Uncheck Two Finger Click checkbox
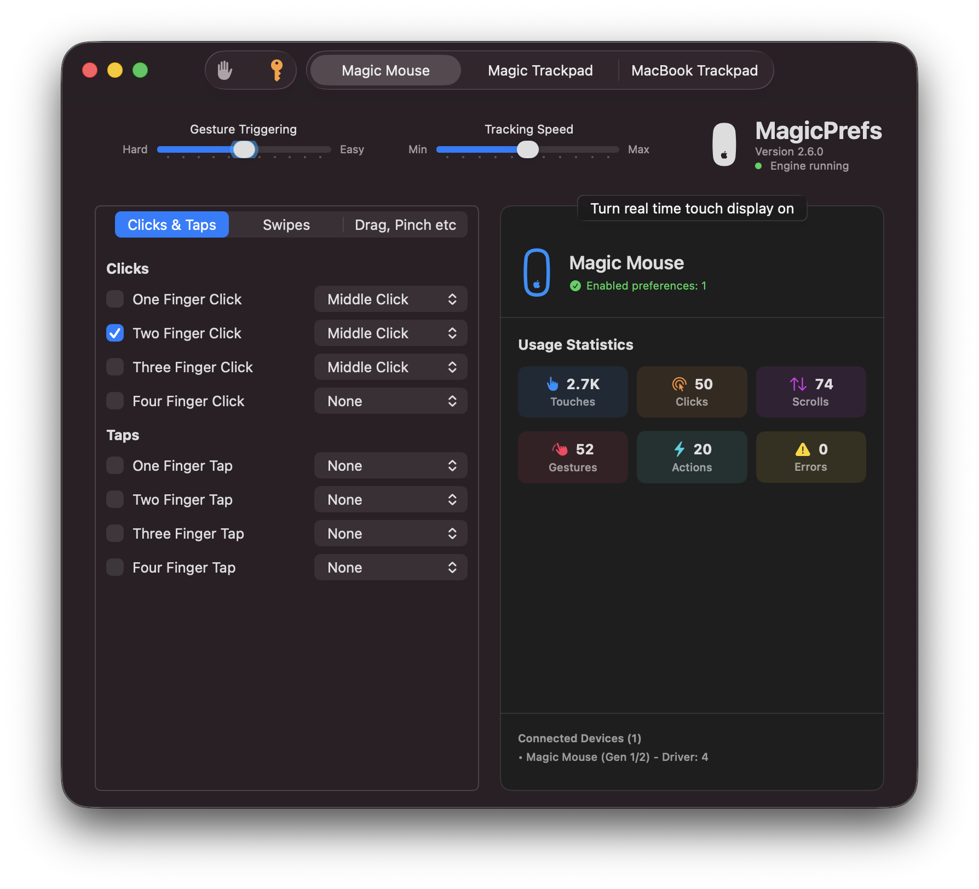This screenshot has height=889, width=979. (115, 333)
